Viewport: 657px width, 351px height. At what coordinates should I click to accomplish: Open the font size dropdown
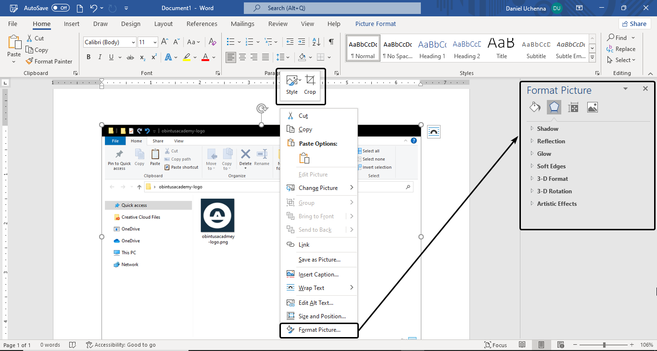click(x=154, y=42)
